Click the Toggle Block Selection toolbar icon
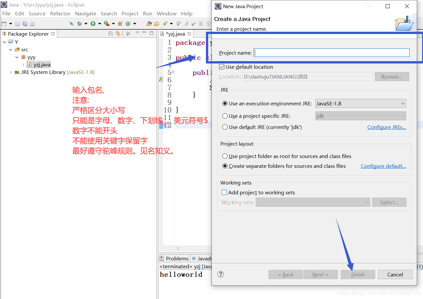 coord(201,24)
